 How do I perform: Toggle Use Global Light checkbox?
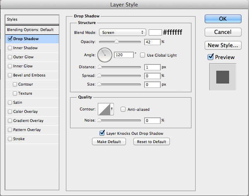[x=143, y=55]
